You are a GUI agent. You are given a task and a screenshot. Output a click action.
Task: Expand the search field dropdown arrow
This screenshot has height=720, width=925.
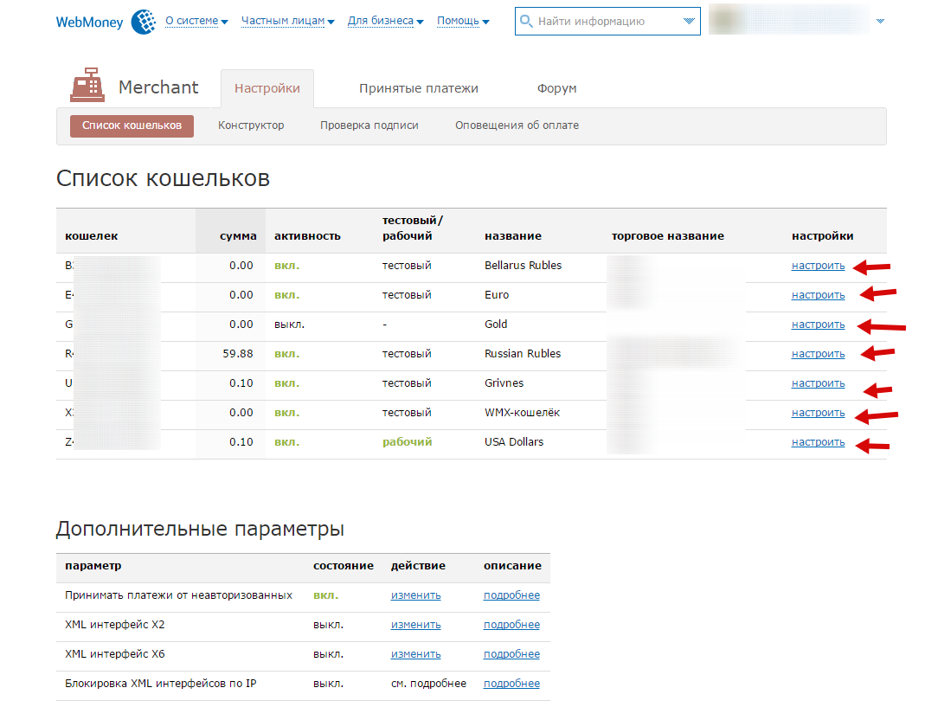(689, 21)
